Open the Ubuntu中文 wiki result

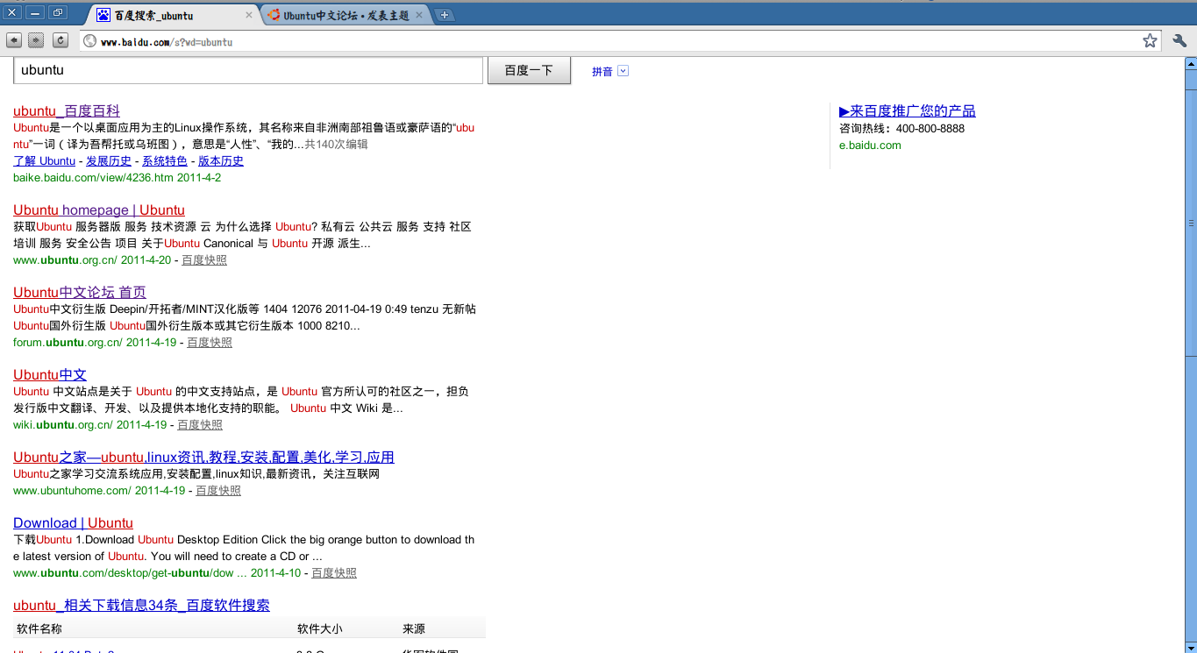point(50,375)
